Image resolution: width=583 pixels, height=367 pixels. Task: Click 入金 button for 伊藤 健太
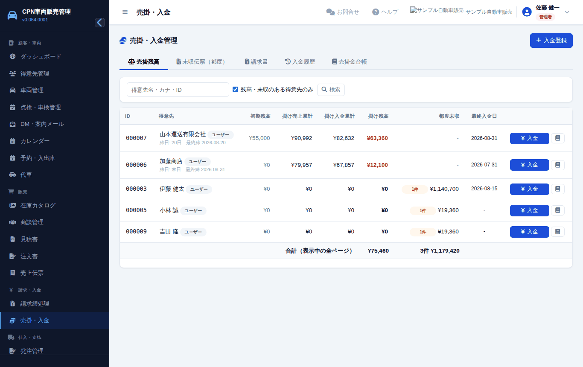tap(530, 189)
